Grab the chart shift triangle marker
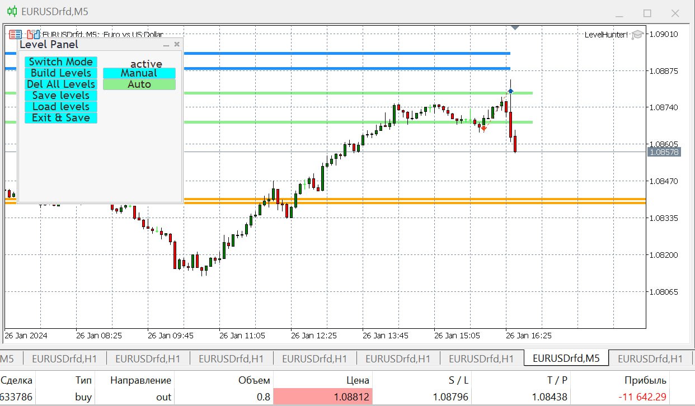 point(515,27)
